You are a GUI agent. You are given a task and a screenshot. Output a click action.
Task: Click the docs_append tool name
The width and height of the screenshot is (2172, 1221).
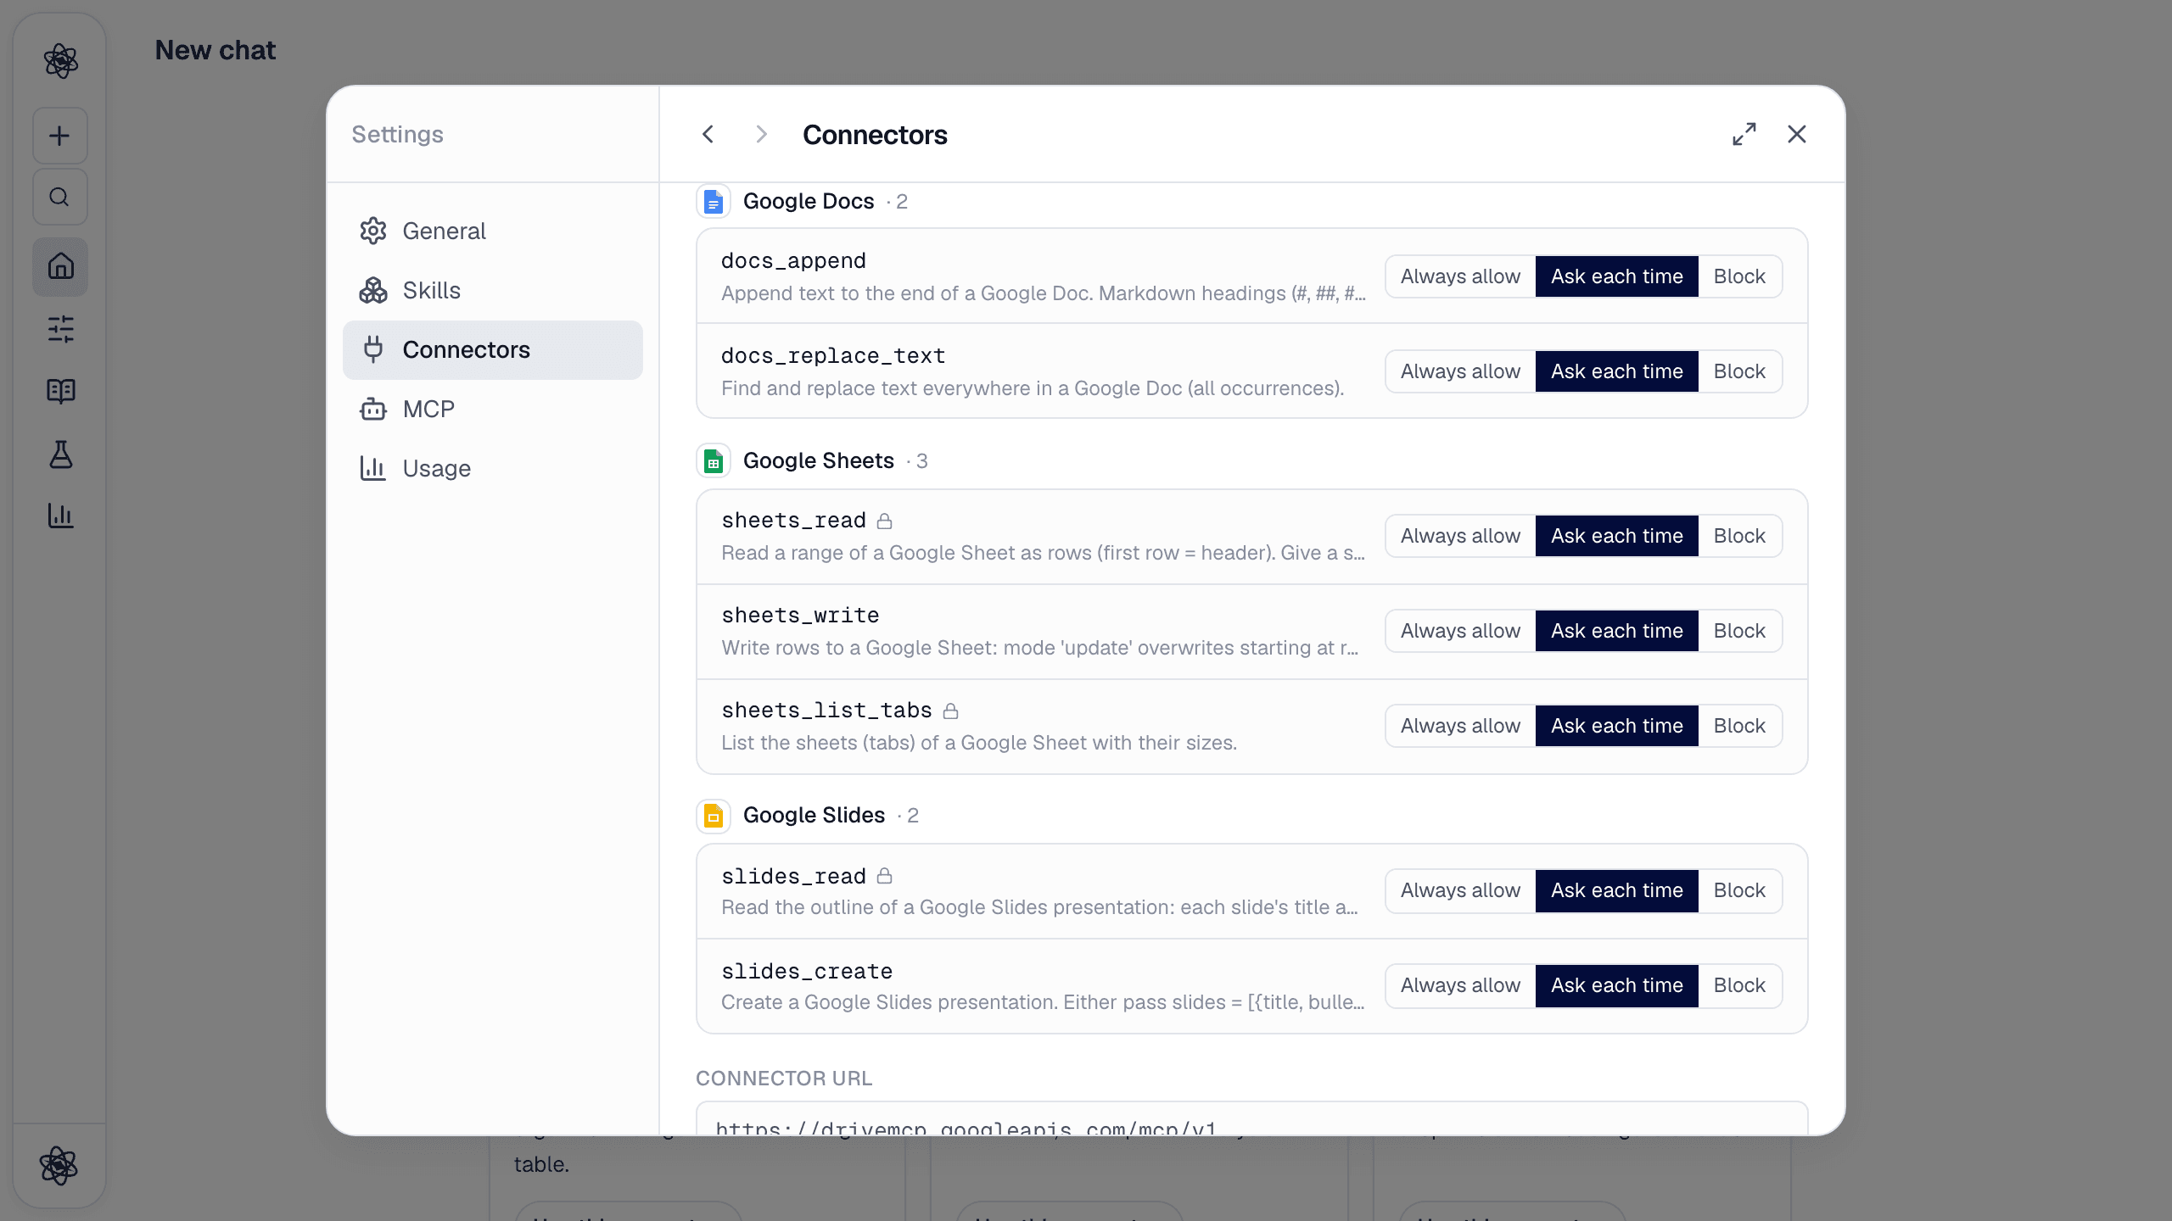point(793,260)
